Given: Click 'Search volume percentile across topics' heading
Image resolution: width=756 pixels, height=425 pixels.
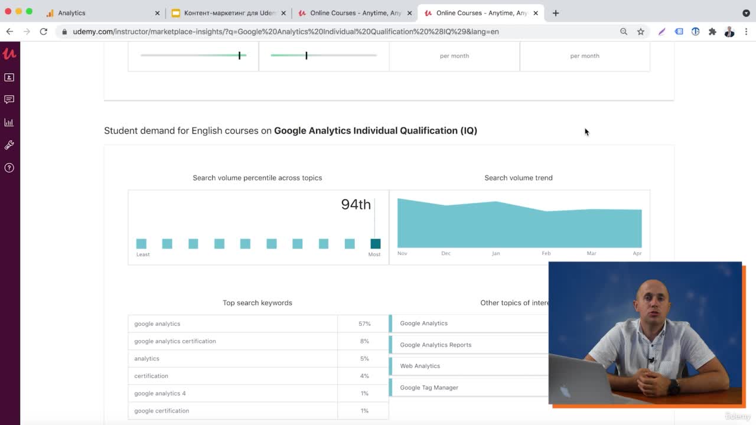Looking at the screenshot, I should [258, 178].
